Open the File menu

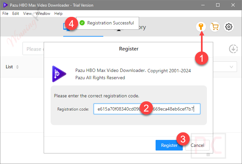[x=5, y=14]
